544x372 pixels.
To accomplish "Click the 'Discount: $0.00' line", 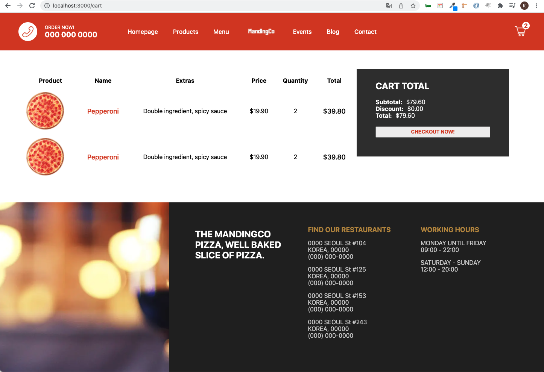I will tap(399, 109).
